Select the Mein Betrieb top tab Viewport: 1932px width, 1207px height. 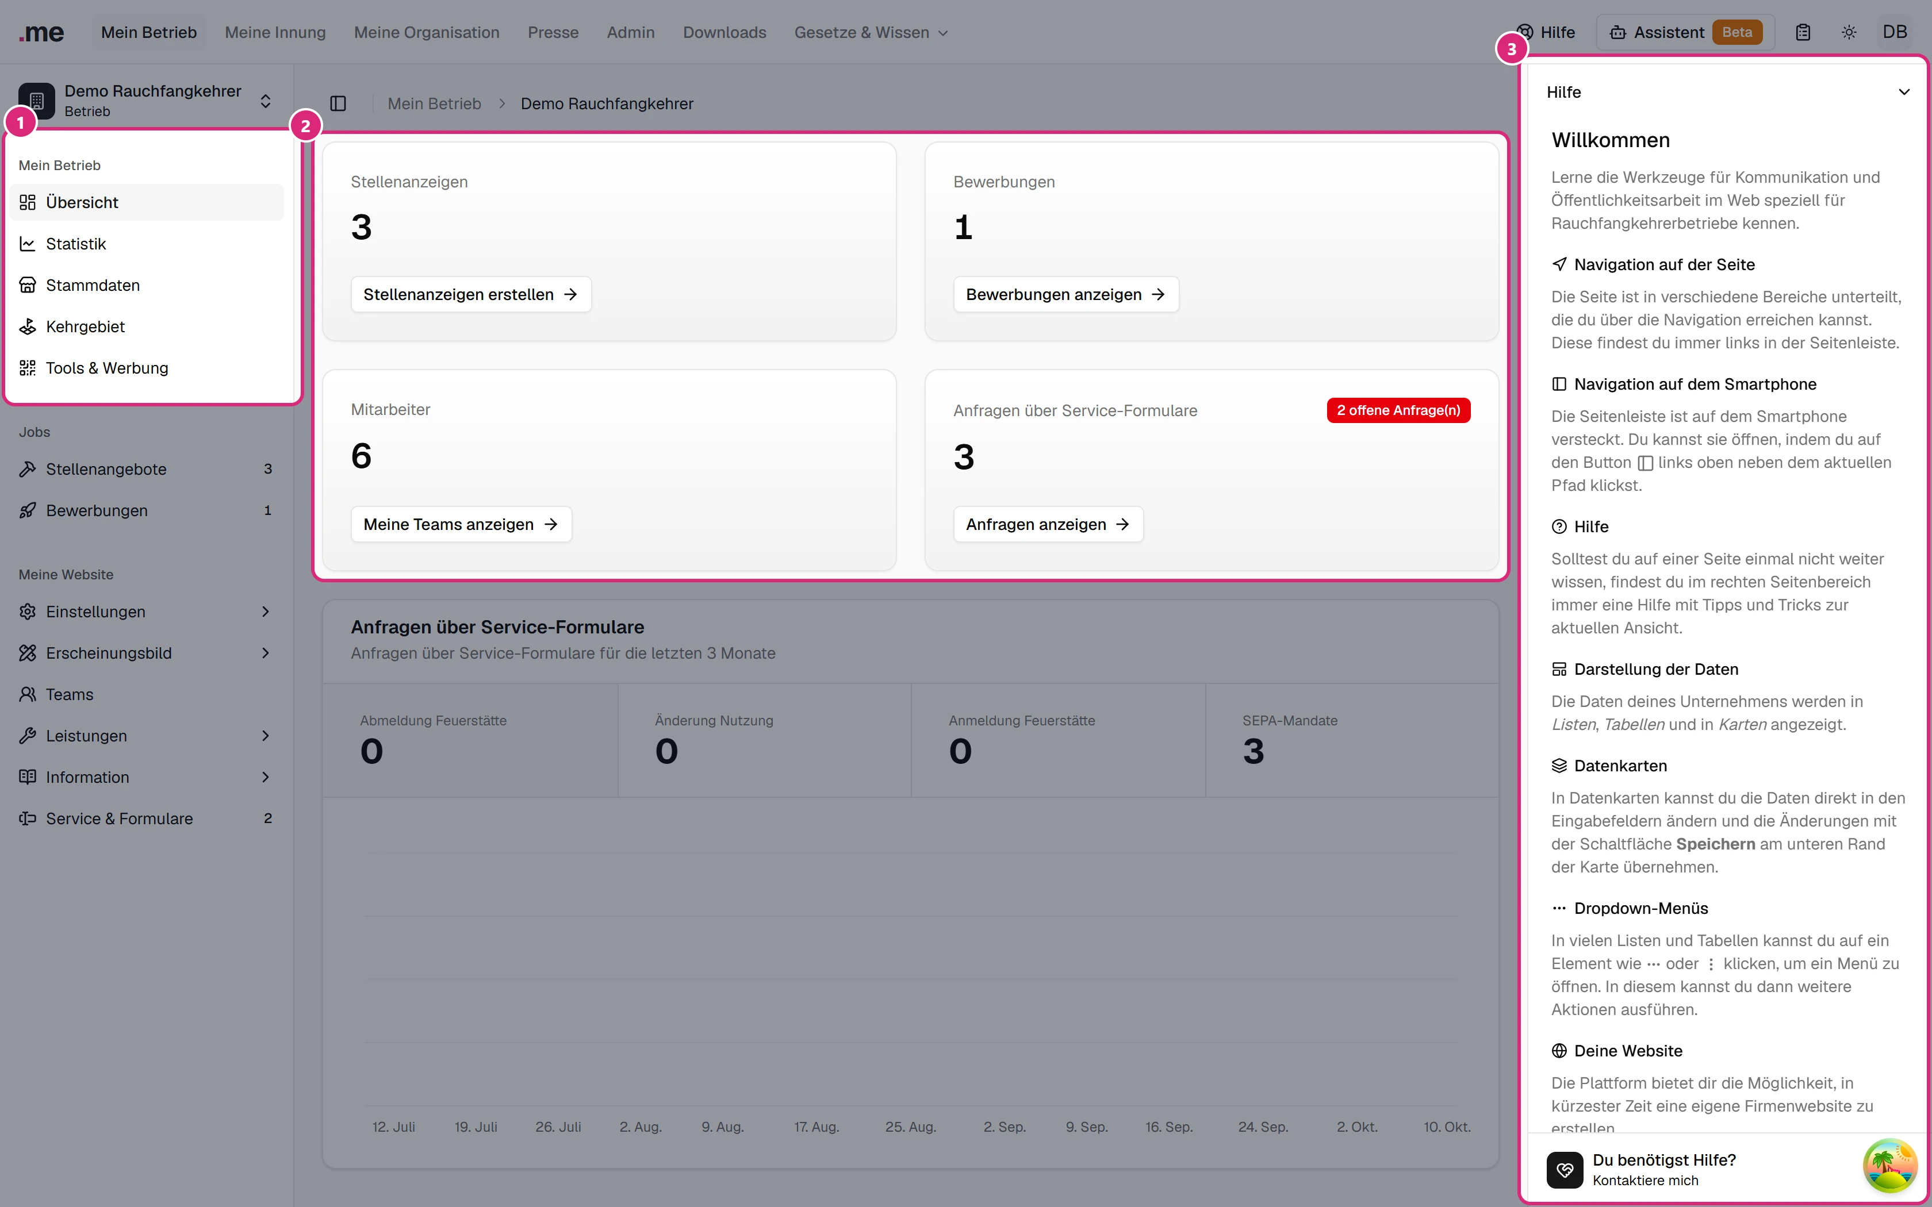coord(148,33)
